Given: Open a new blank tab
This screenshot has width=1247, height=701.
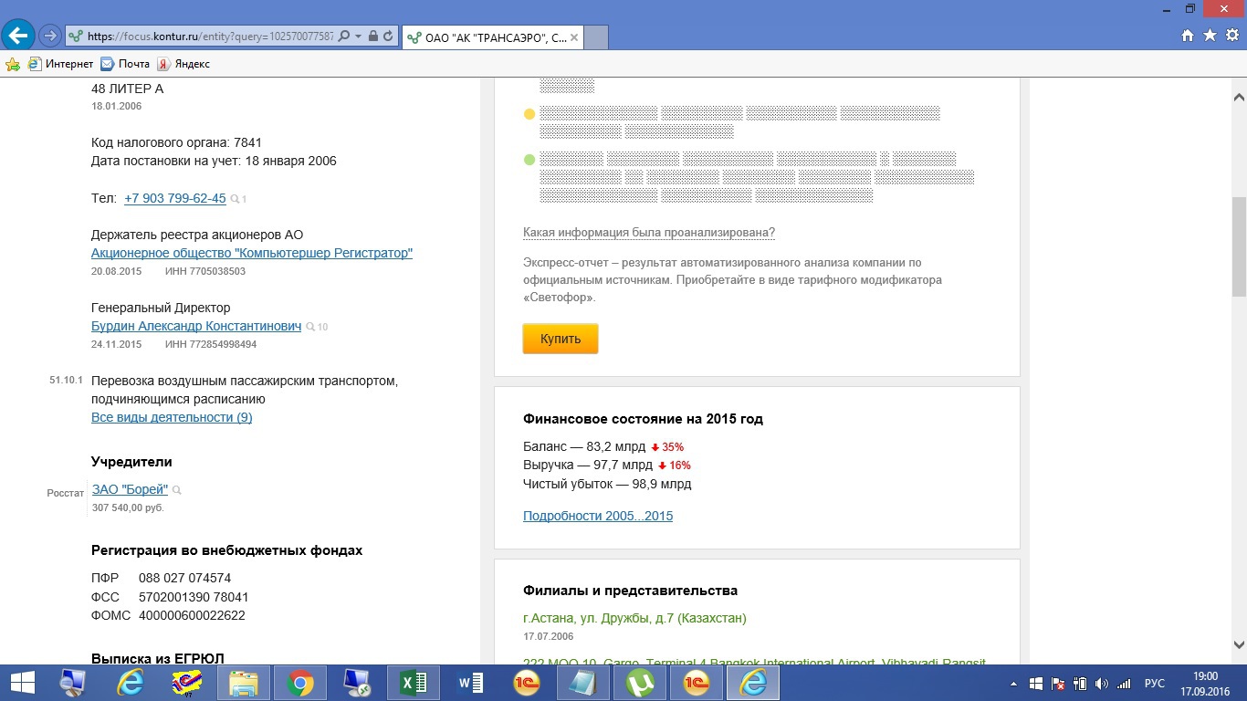Looking at the screenshot, I should [595, 37].
